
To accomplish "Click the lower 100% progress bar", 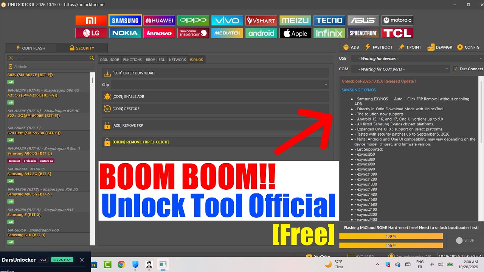I will click(x=391, y=246).
